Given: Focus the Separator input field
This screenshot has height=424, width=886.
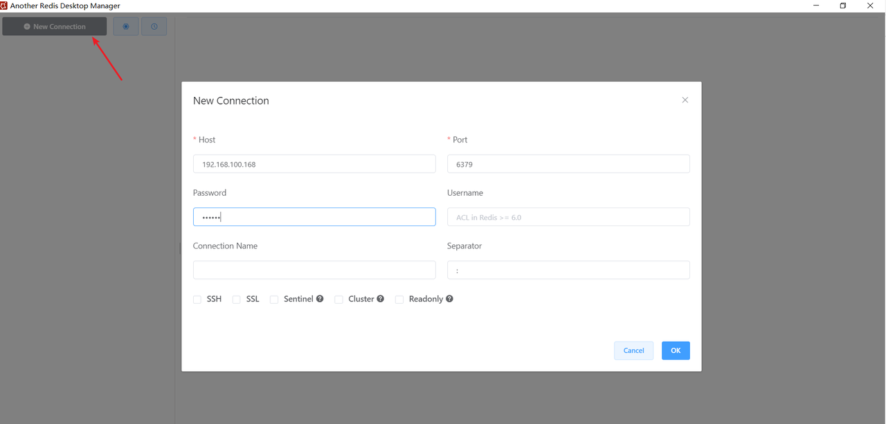Looking at the screenshot, I should pos(568,270).
